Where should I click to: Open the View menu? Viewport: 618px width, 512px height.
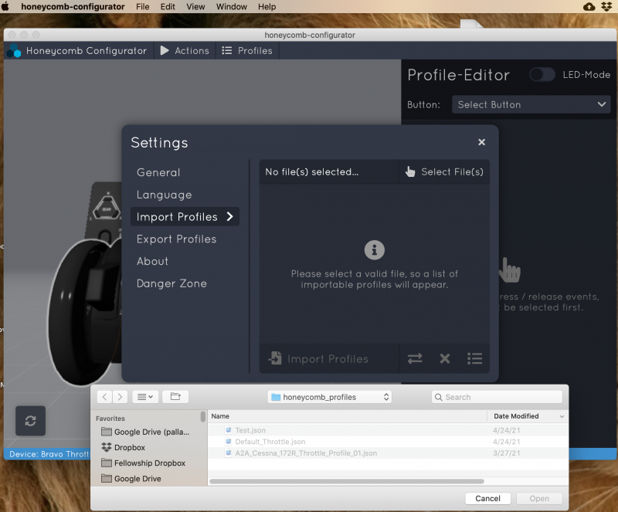195,7
